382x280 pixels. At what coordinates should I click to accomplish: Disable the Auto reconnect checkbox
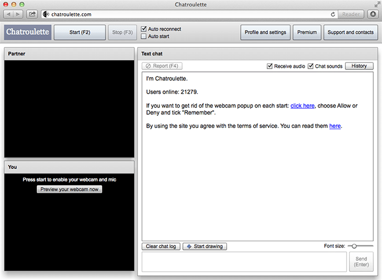pos(144,29)
